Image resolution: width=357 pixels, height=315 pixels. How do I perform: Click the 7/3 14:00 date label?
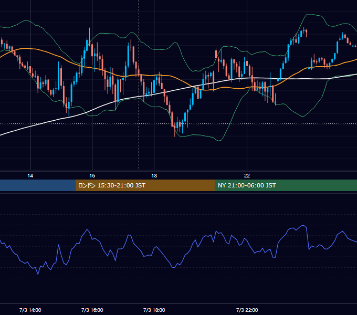[x=30, y=310]
